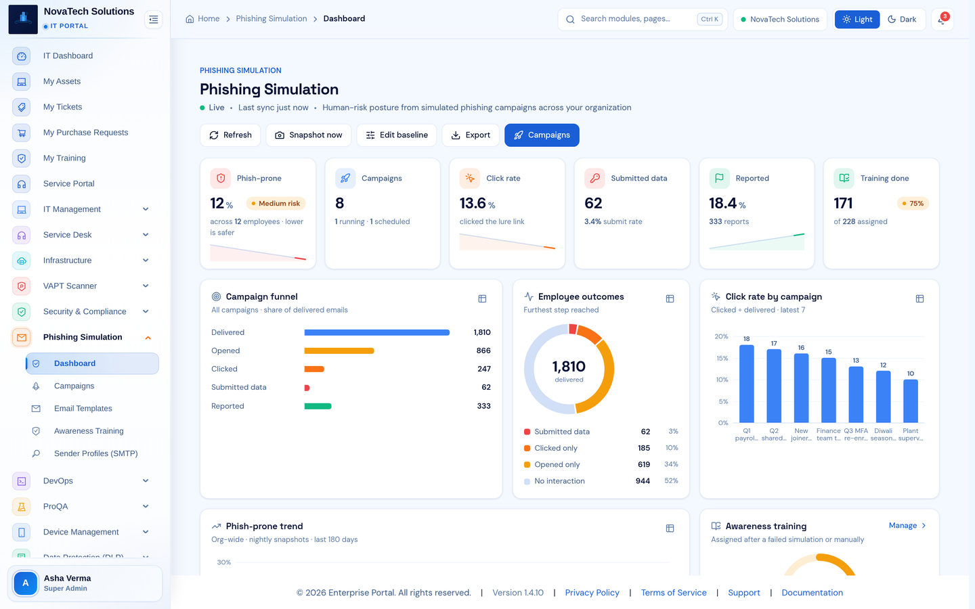Click the Phish-prone card shield icon
Image resolution: width=975 pixels, height=609 pixels.
point(221,178)
